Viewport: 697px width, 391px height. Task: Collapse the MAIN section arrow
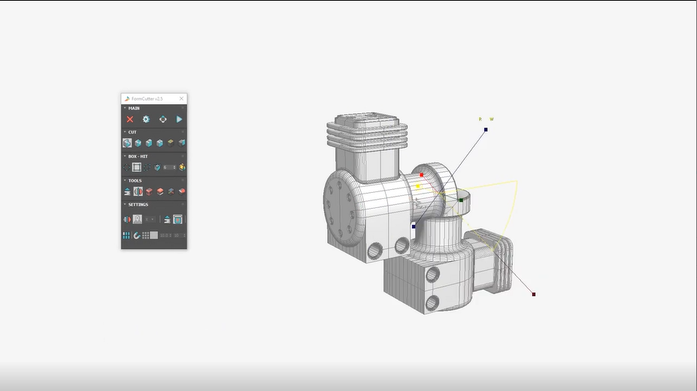125,108
